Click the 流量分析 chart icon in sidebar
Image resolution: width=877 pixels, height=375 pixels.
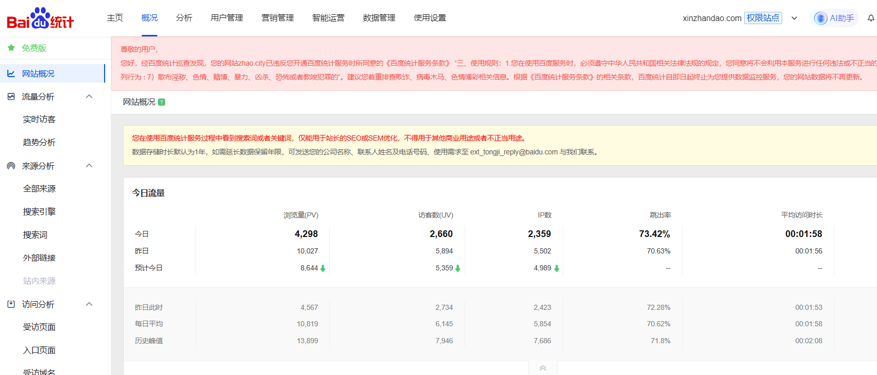(x=11, y=96)
